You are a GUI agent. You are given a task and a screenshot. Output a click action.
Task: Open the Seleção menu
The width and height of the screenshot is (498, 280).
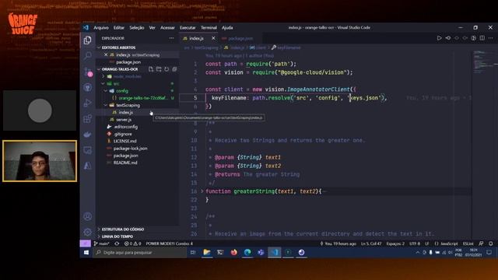pos(137,28)
